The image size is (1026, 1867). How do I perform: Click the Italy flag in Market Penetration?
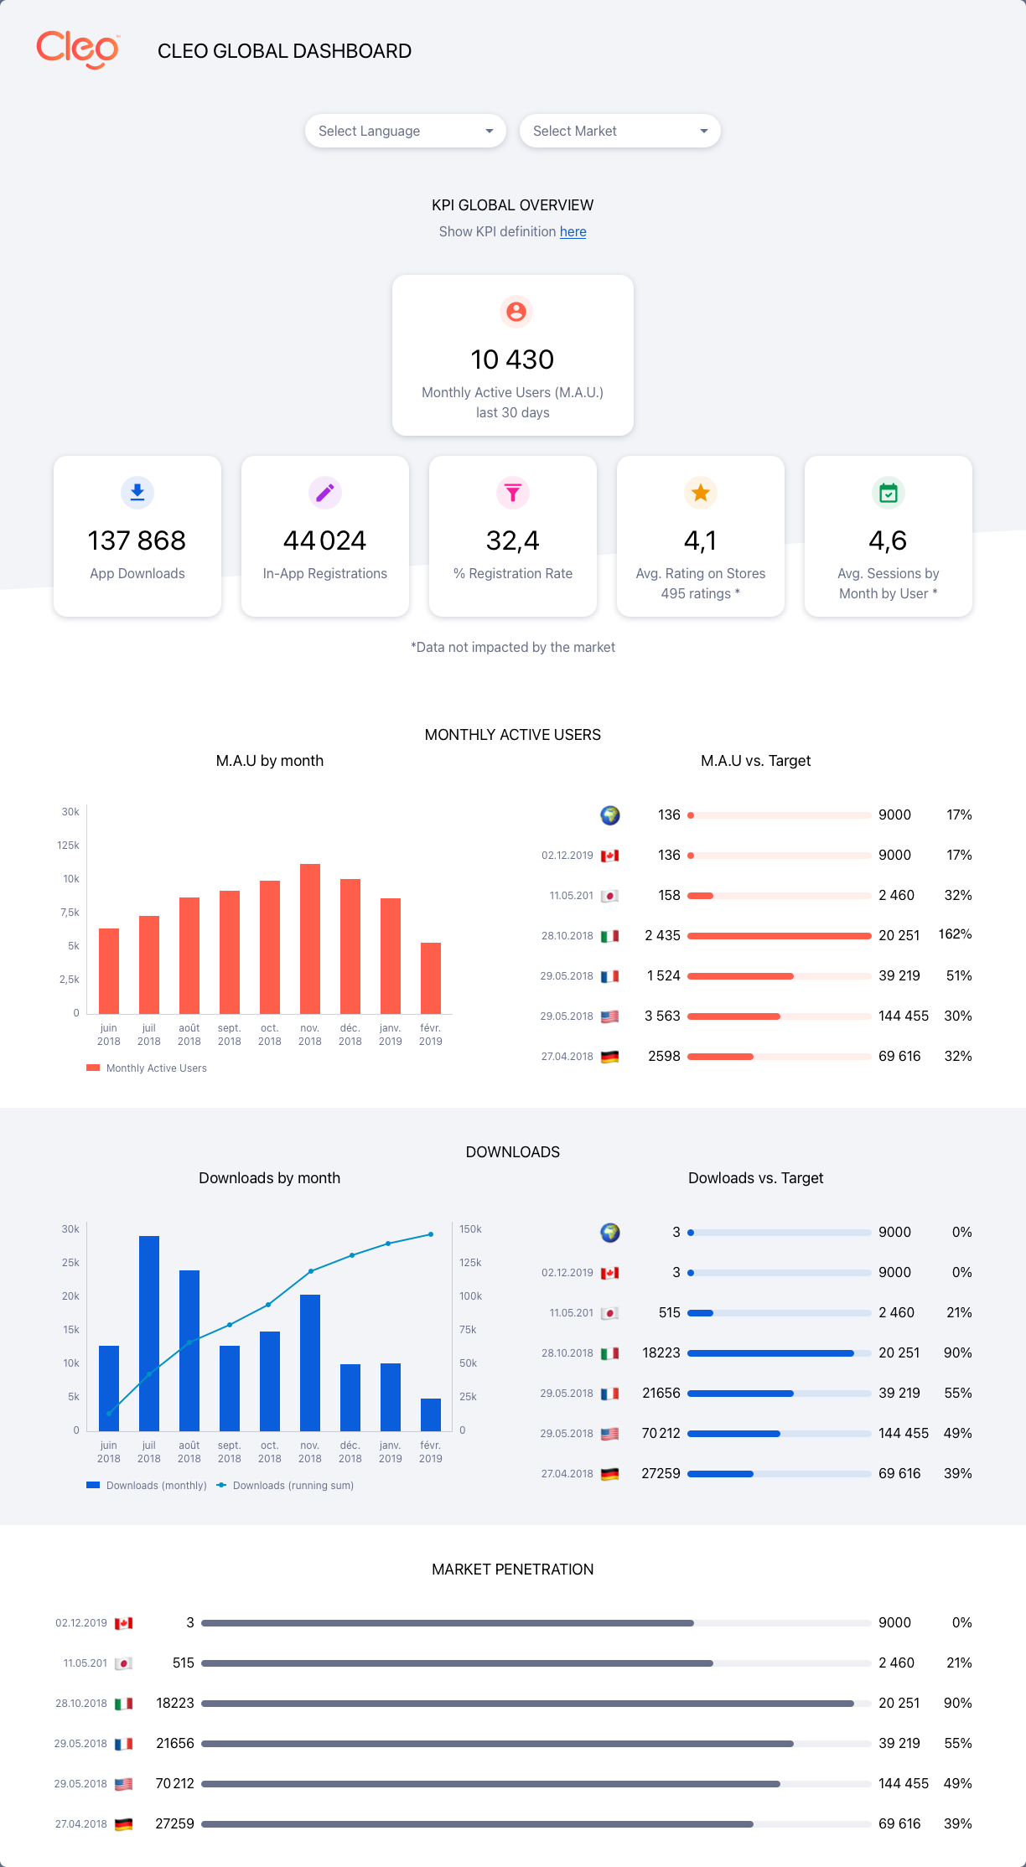click(123, 1704)
